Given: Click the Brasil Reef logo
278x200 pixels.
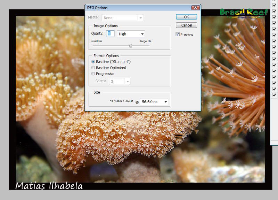Looking at the screenshot, I should (244, 13).
